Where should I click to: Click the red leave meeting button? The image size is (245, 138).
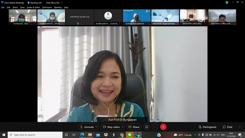(163, 127)
